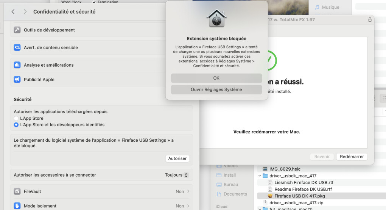Image resolution: width=386 pixels, height=210 pixels.
Task: Click the IMG_8029.heic file icon
Action: point(265,169)
